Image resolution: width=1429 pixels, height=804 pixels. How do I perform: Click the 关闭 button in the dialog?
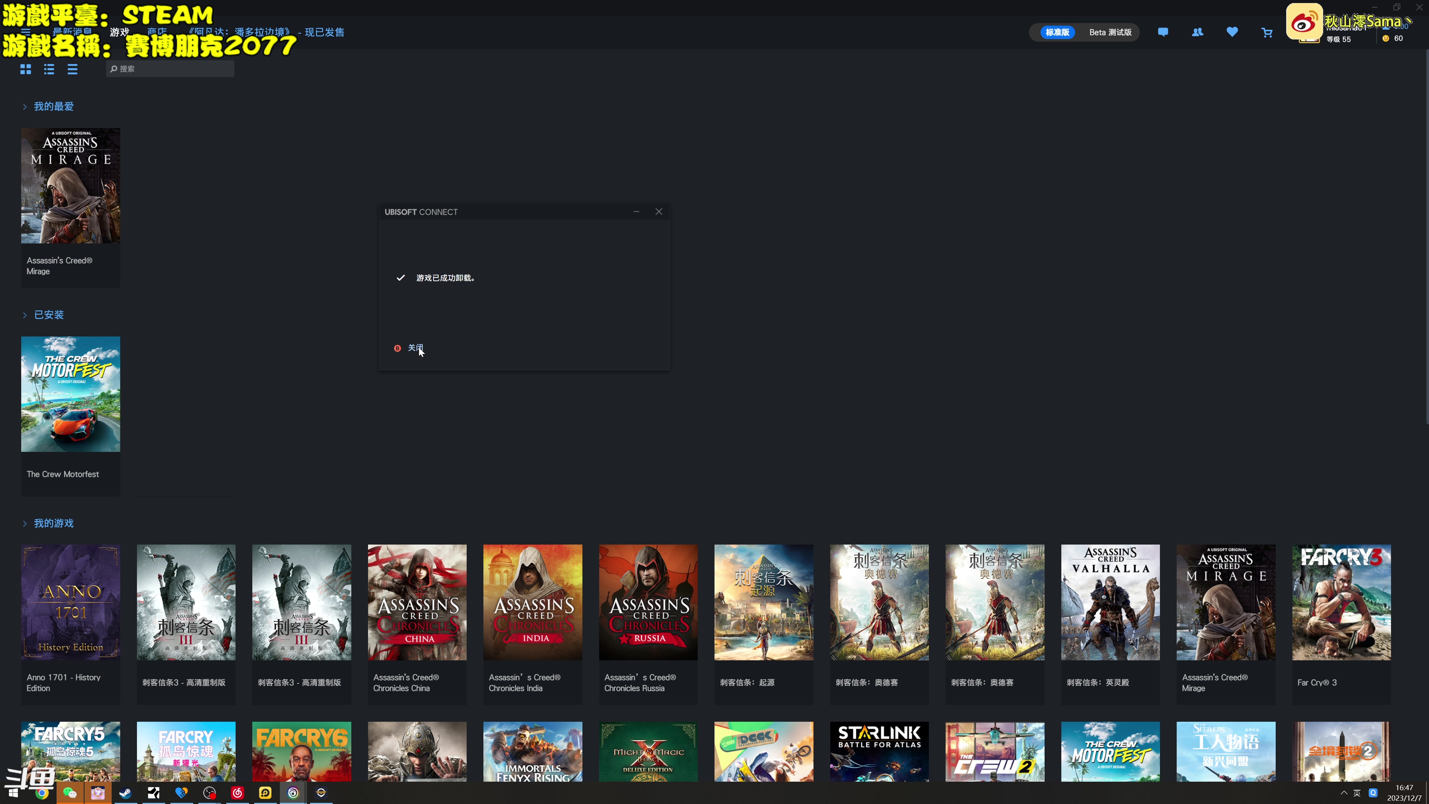pyautogui.click(x=415, y=348)
